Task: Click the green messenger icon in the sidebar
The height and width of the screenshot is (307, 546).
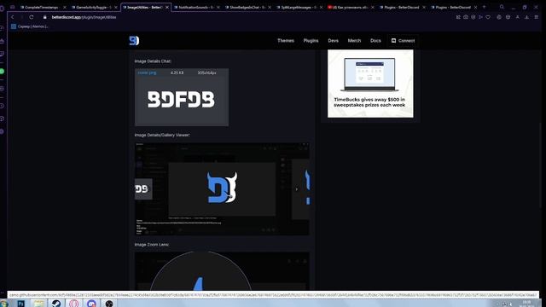Action: 2,72
